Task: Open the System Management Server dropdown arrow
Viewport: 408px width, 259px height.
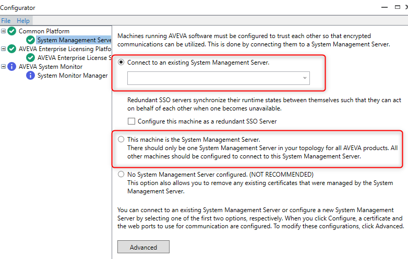Action: [305, 78]
